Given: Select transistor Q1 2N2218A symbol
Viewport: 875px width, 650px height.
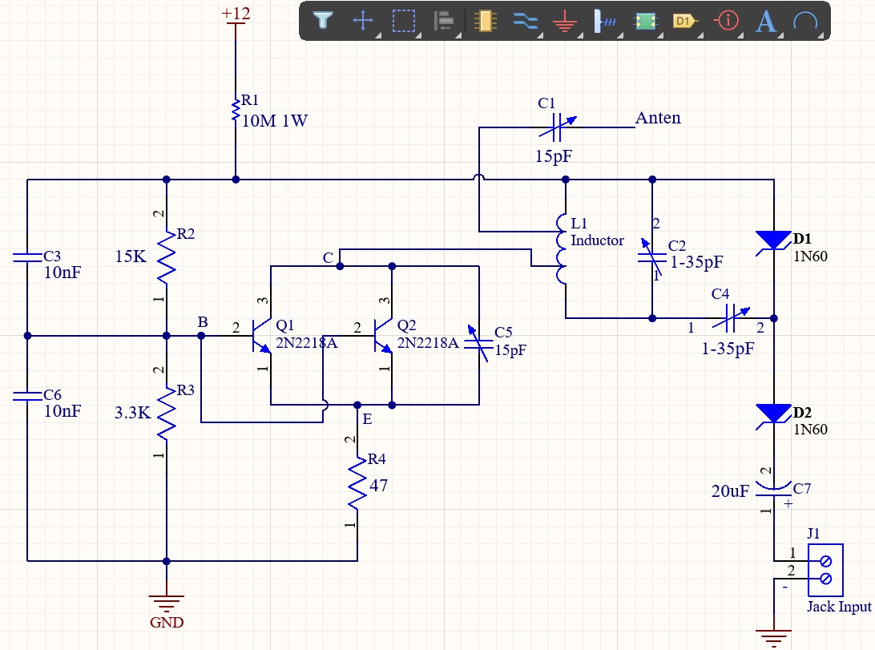Looking at the screenshot, I should point(262,336).
